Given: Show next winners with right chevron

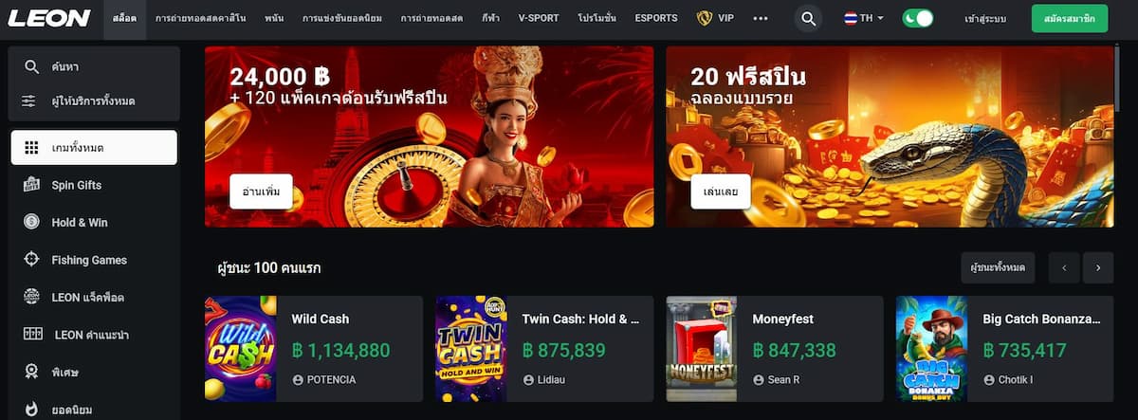Looking at the screenshot, I should (1098, 268).
